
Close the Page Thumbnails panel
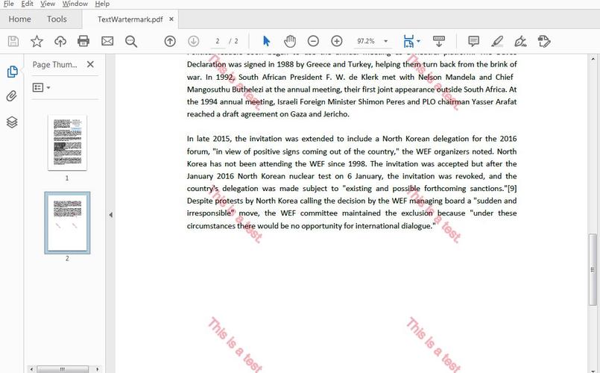pyautogui.click(x=90, y=64)
